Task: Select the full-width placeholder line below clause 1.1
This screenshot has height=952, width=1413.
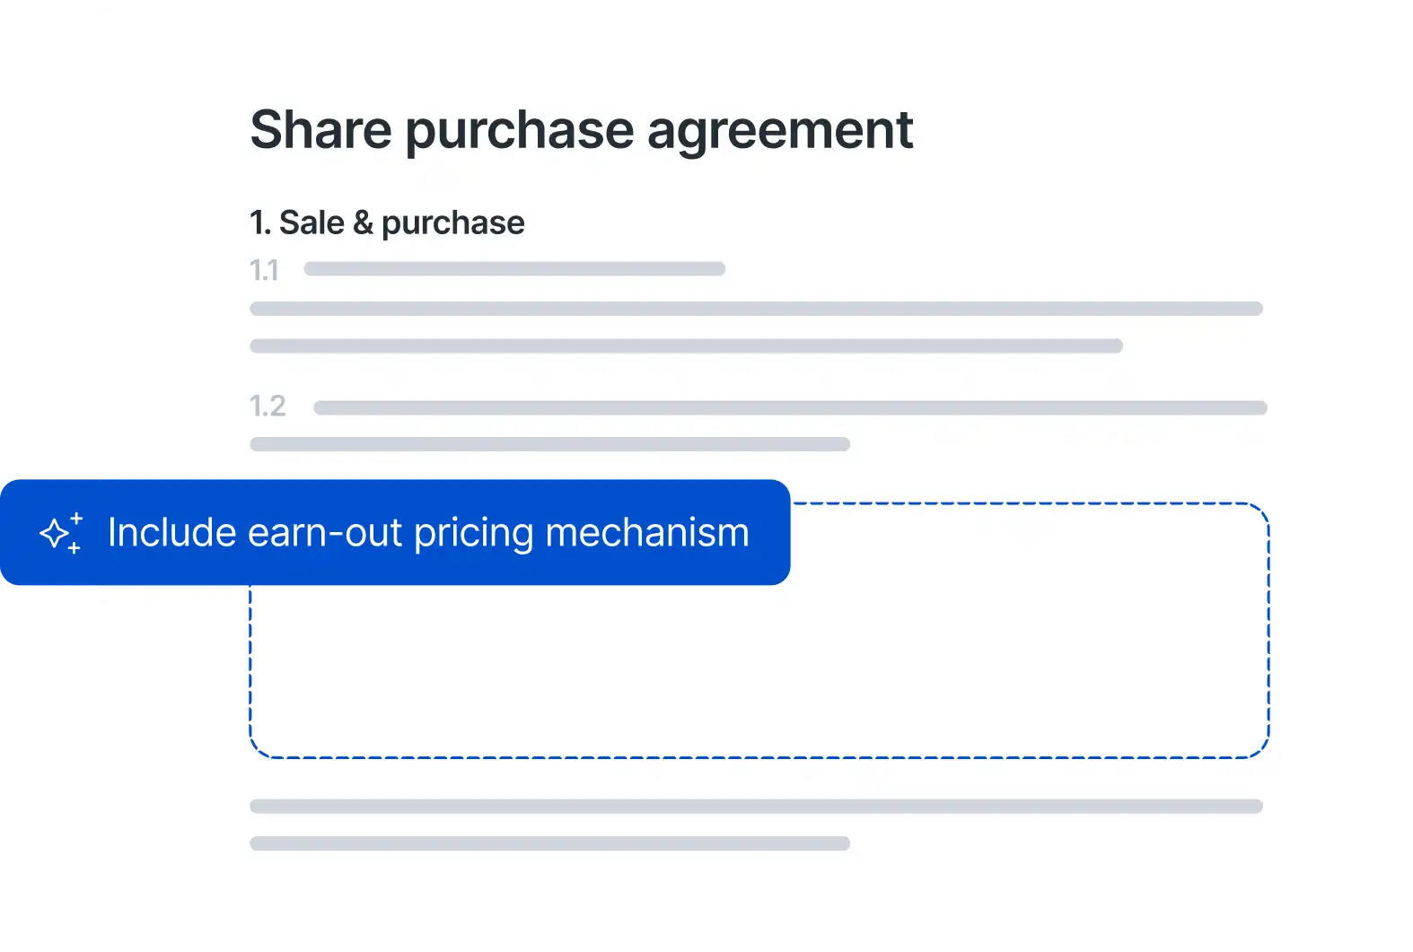Action: pyautogui.click(x=756, y=309)
